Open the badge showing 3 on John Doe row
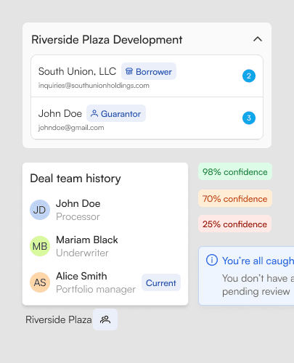Screen dimensions: 294x363 tap(249, 118)
